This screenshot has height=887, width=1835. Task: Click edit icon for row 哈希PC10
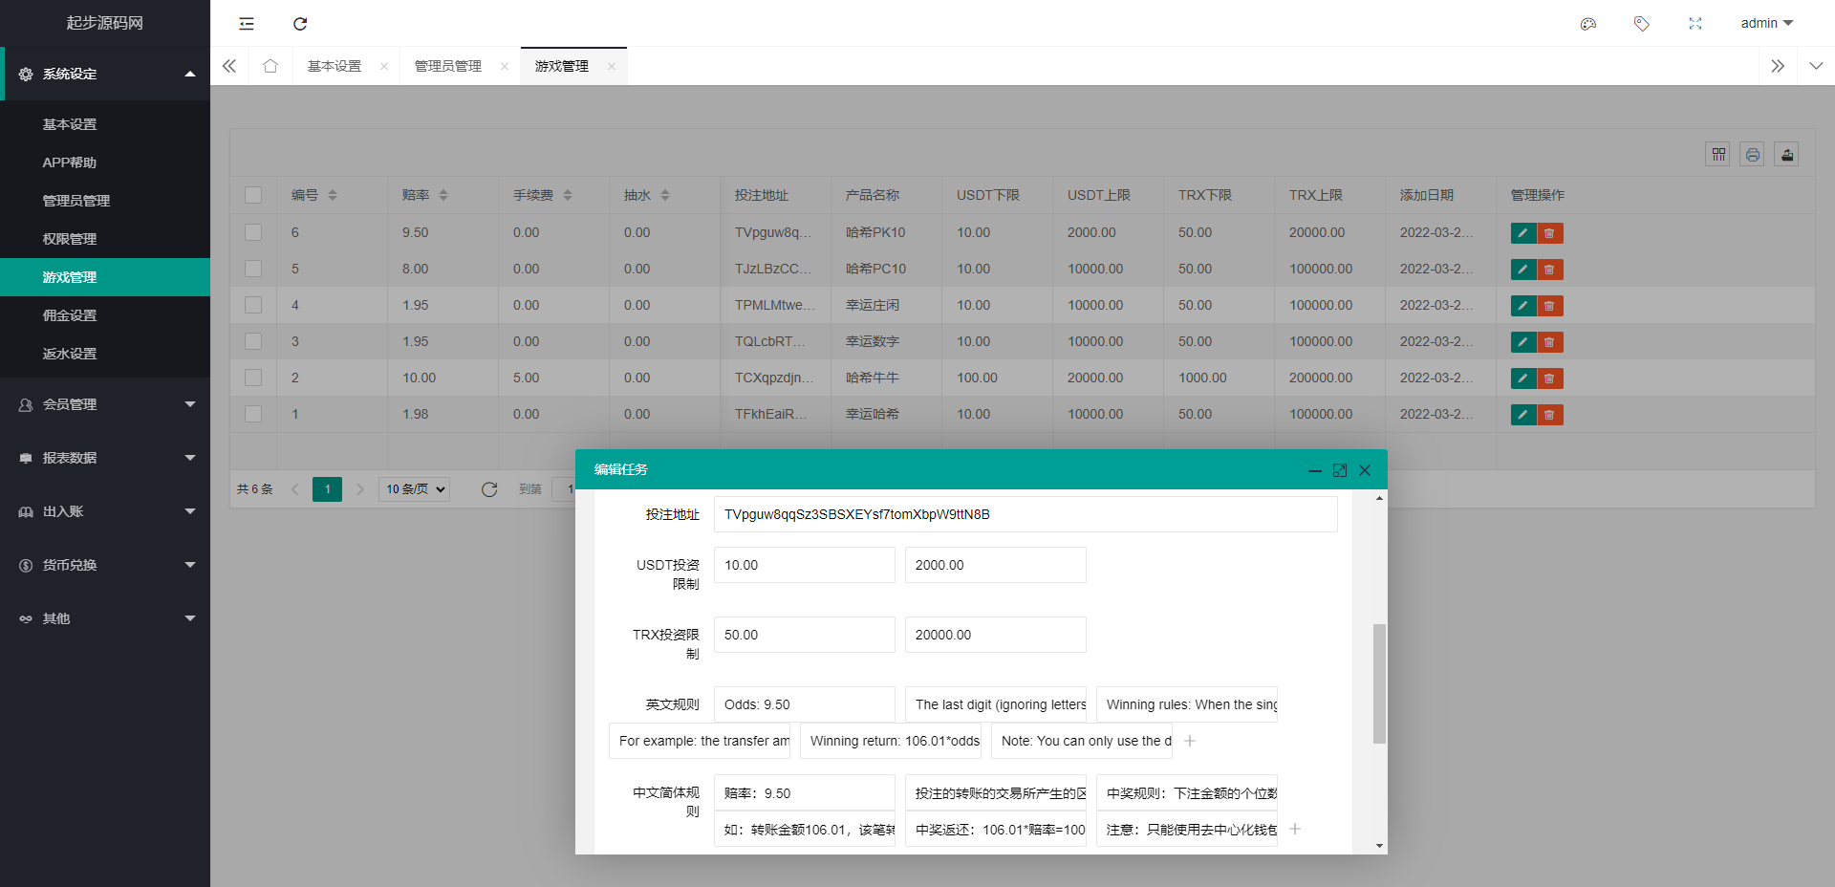click(1522, 270)
